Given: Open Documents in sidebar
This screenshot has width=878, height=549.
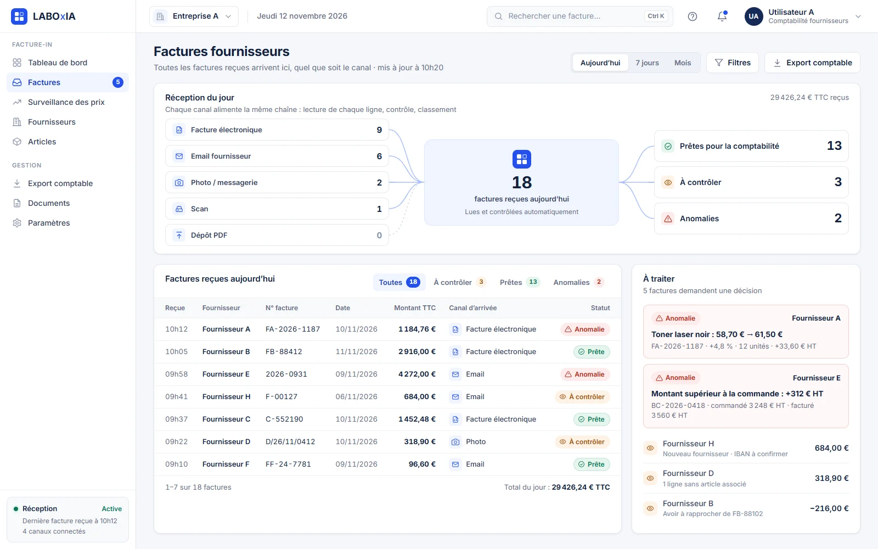Looking at the screenshot, I should [x=67, y=203].
